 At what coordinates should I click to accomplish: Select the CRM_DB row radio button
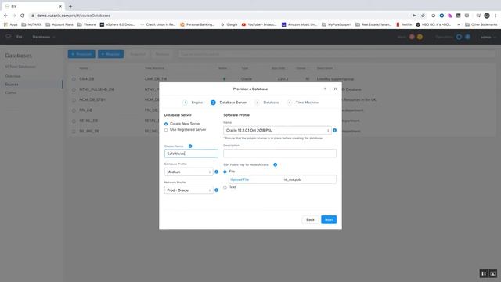(x=74, y=79)
